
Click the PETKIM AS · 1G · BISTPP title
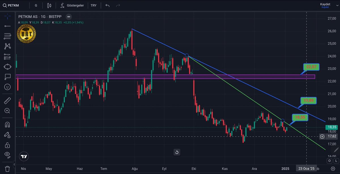click(x=40, y=17)
